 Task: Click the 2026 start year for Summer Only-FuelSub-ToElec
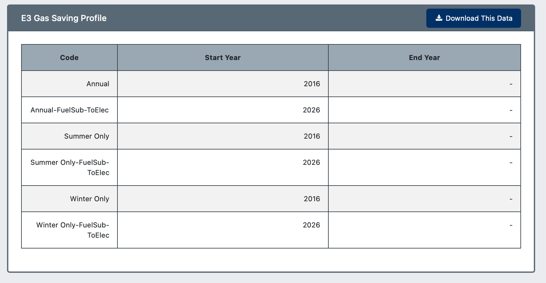[311, 162]
